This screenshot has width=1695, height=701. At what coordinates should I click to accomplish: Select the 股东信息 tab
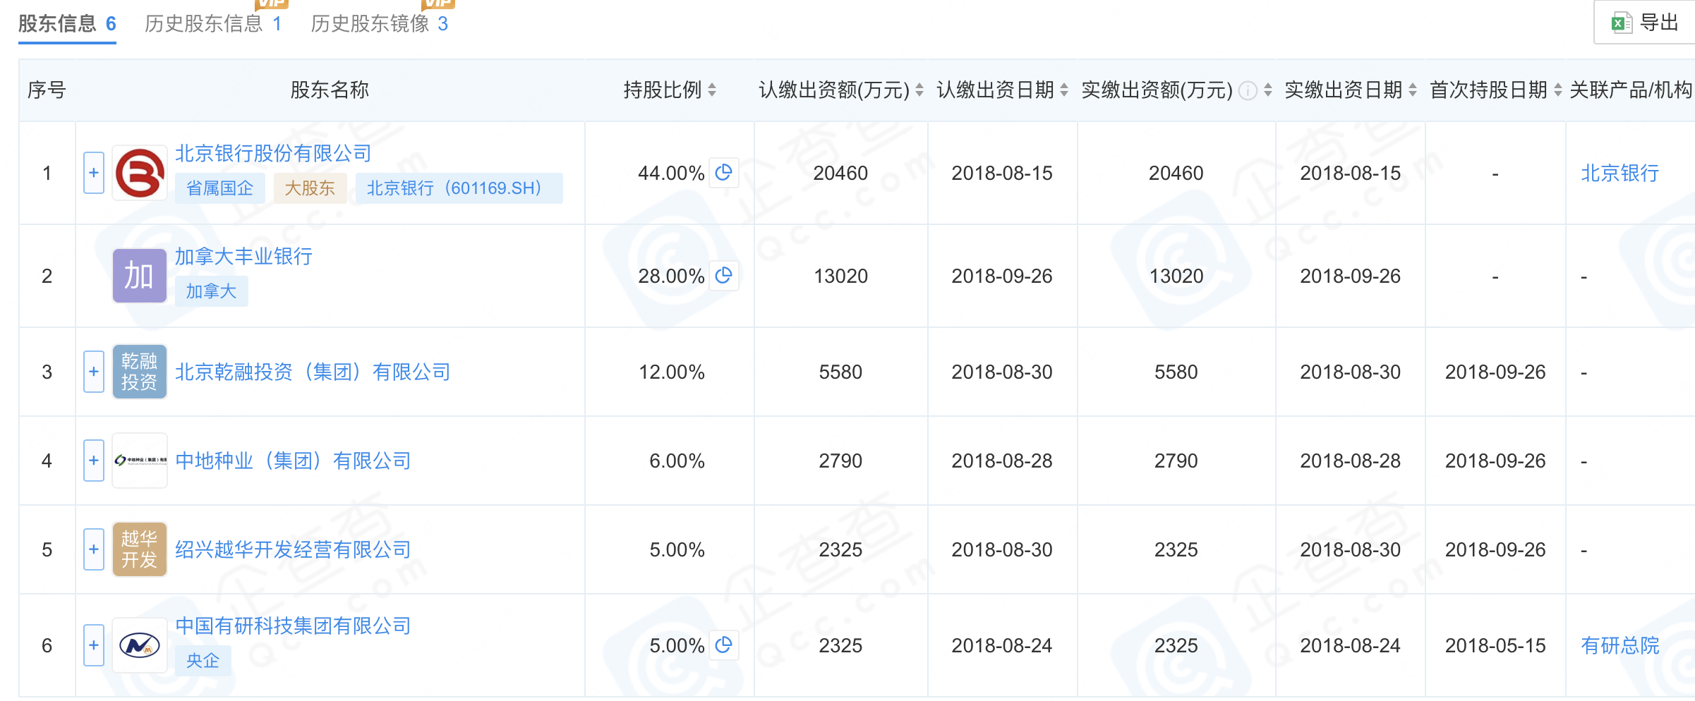(x=67, y=24)
